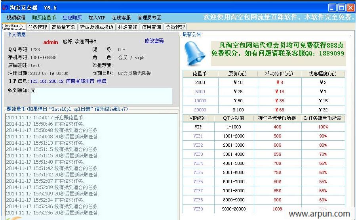Viewport: 356px width, 220px height.
Task: Open the 会员管理 tab
Action: pos(175,27)
